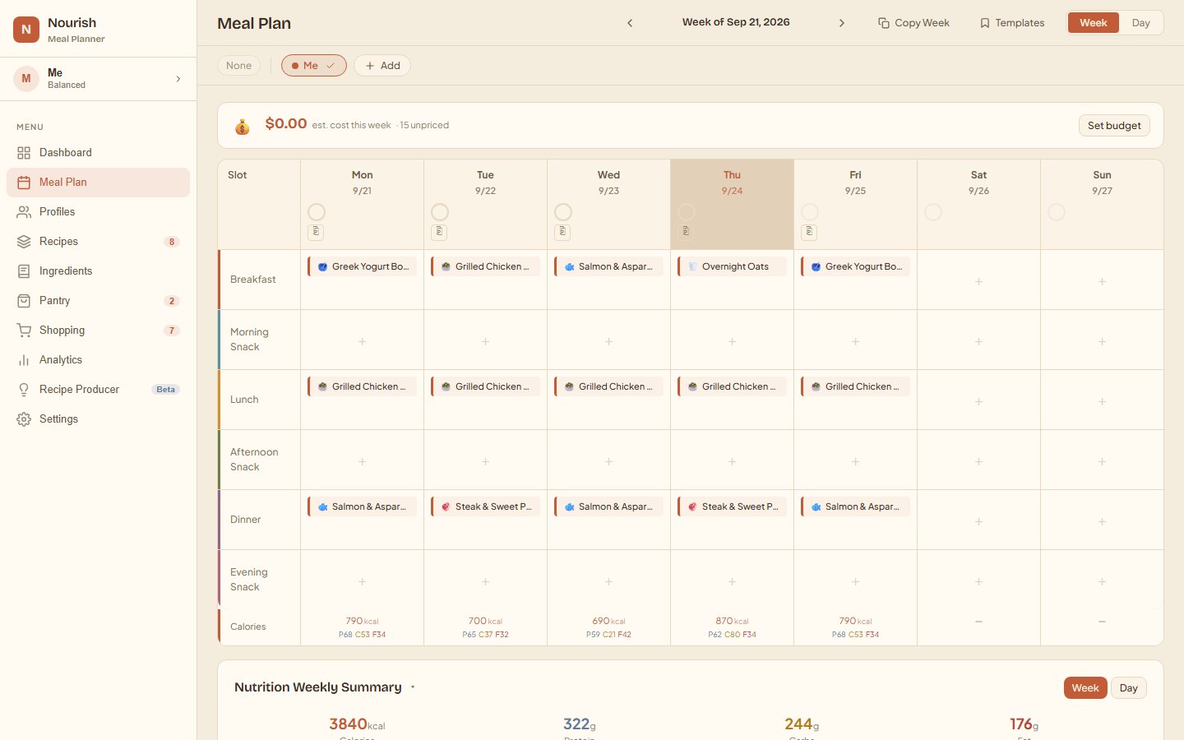Switch to Day view tab at top
1184x740 pixels.
point(1140,23)
